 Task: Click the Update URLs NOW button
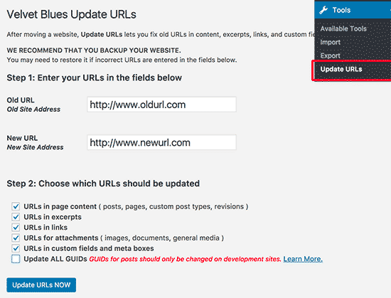click(41, 285)
